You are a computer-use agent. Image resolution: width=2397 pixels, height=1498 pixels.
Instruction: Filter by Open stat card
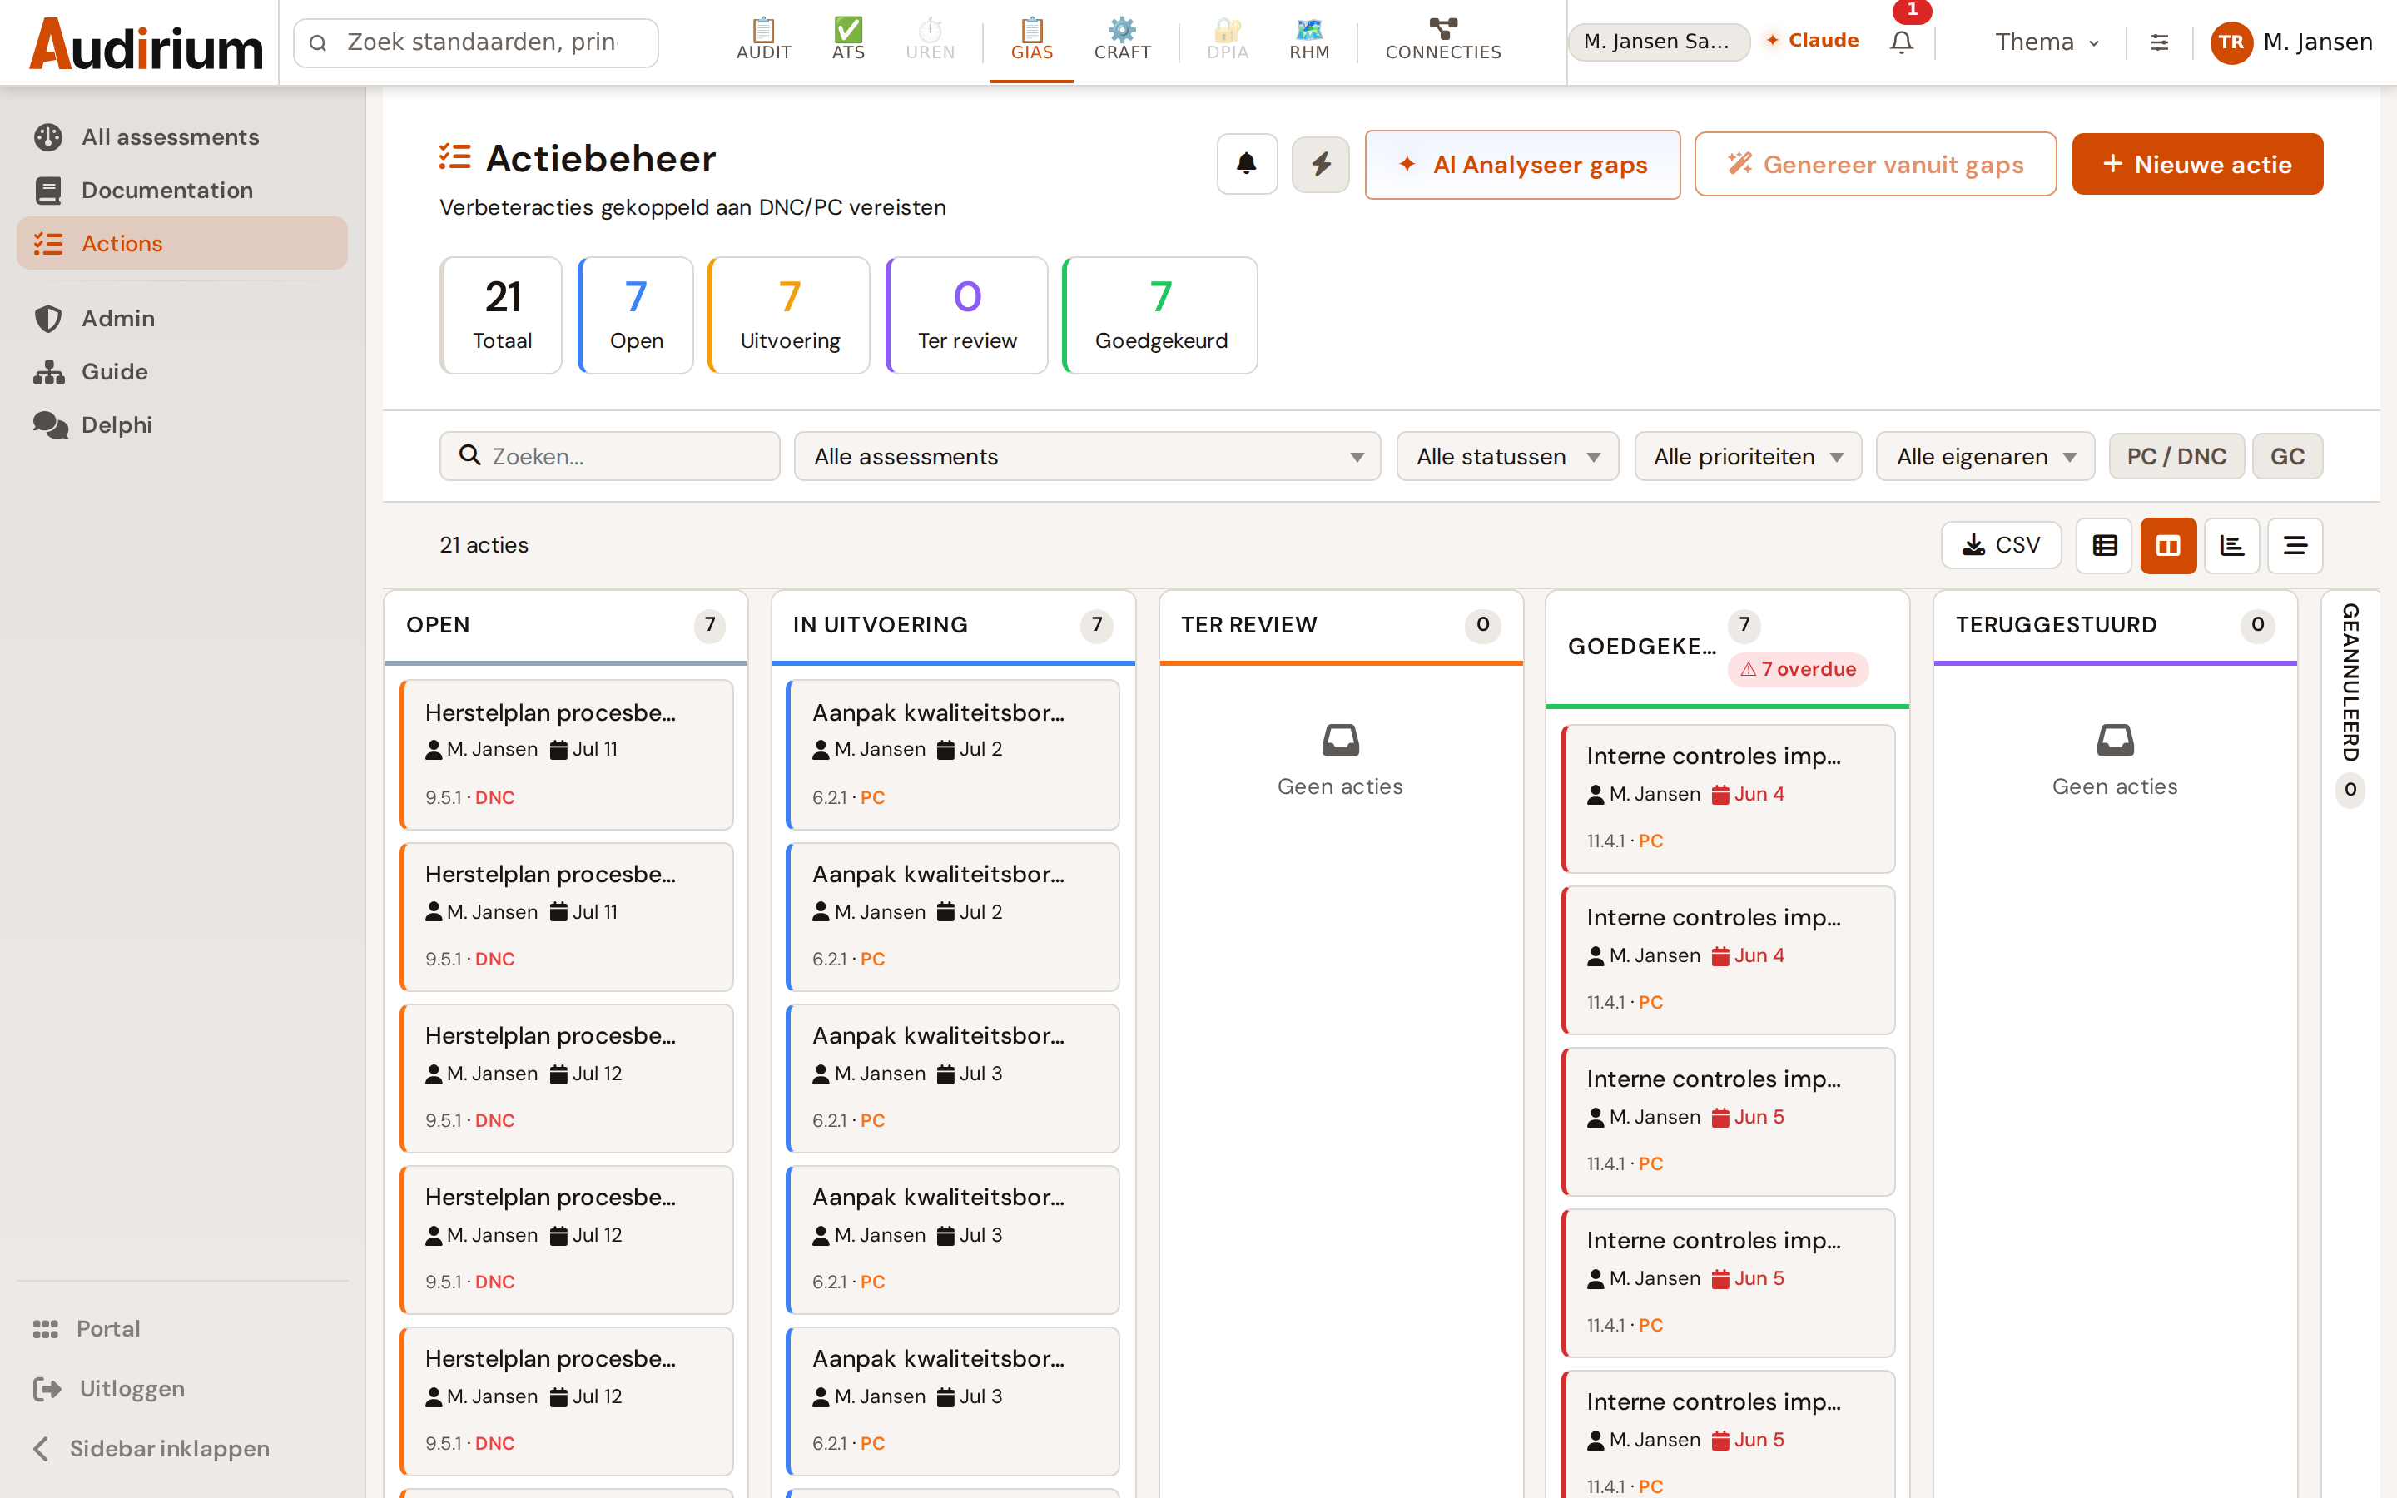[635, 315]
